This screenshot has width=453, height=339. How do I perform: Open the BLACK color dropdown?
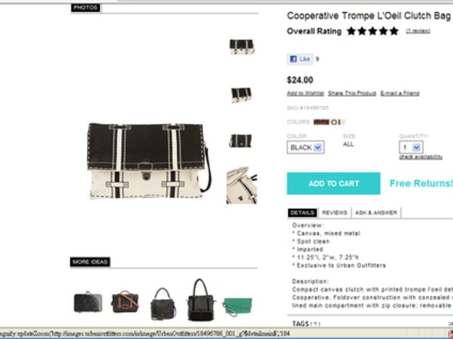coord(305,147)
